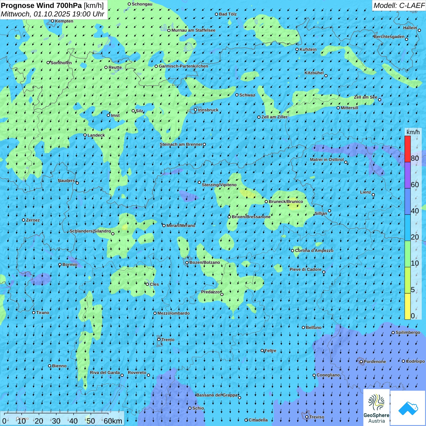Viewport: 426px width, 426px height.
Task: Click the Lienz label
Action: tap(365, 192)
